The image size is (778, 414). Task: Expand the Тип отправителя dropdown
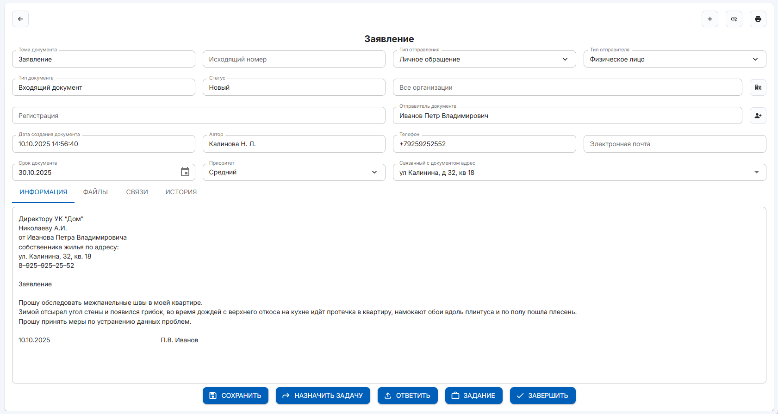755,59
